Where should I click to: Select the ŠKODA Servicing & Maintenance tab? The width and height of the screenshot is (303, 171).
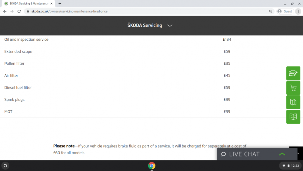pyautogui.click(x=28, y=3)
